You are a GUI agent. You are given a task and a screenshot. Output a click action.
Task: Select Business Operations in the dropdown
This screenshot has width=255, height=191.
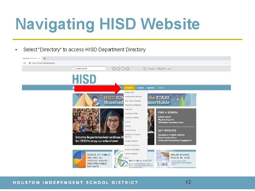coord(132,149)
